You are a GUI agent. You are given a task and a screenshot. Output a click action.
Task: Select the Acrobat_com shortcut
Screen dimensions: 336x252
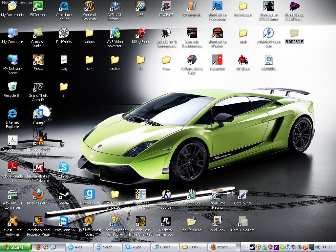tap(12, 140)
